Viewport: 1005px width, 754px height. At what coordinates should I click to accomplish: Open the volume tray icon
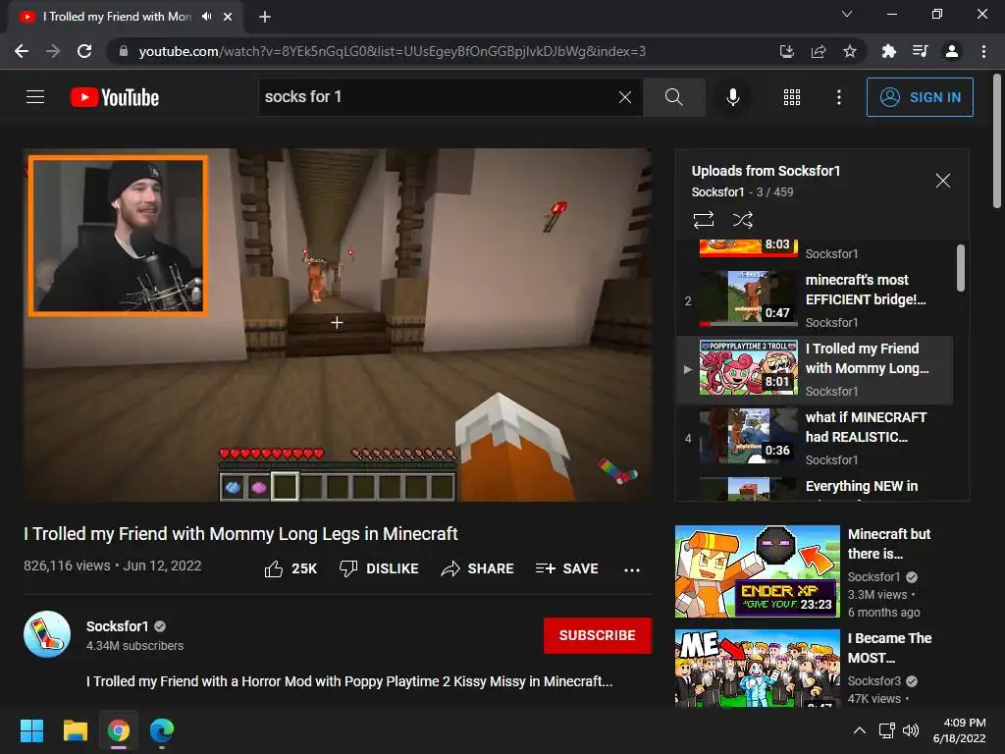pos(910,730)
